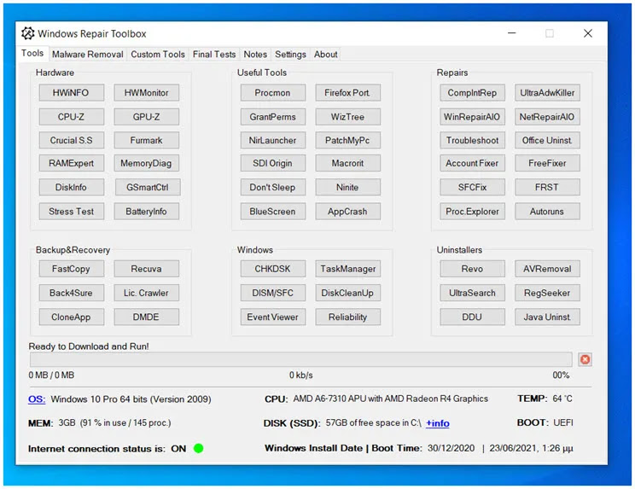Click the Windows Repair Toolbox gear icon

[28, 33]
